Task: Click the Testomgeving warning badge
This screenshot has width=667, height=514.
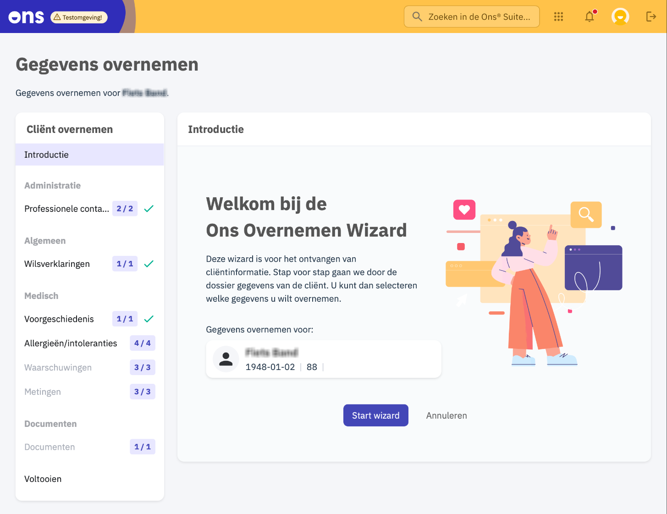Action: 79,17
